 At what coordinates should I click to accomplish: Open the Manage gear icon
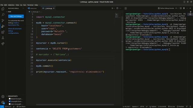point(3,102)
